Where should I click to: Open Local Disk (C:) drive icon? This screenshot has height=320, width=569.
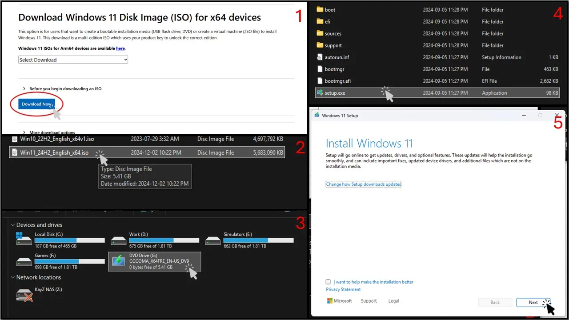[x=24, y=240]
